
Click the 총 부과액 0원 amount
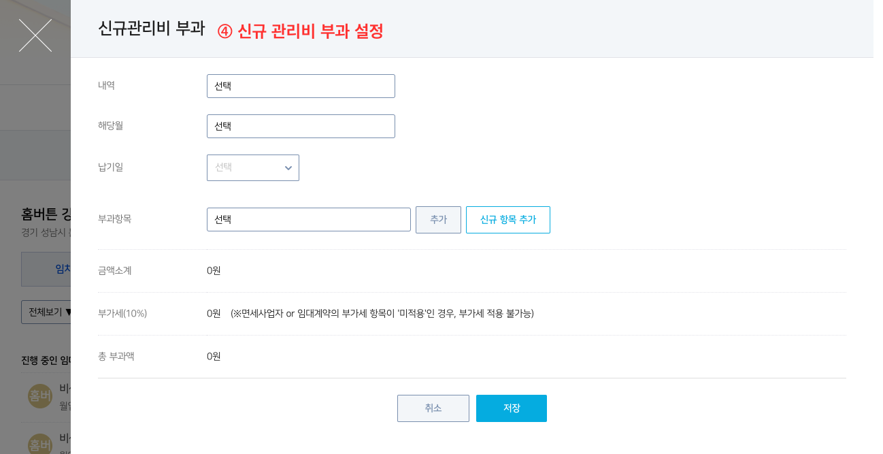pos(214,357)
